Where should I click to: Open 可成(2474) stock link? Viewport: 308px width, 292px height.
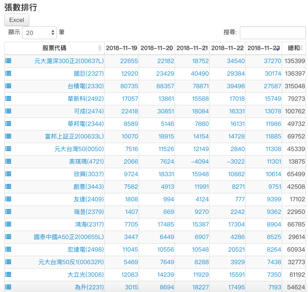pos(89,111)
